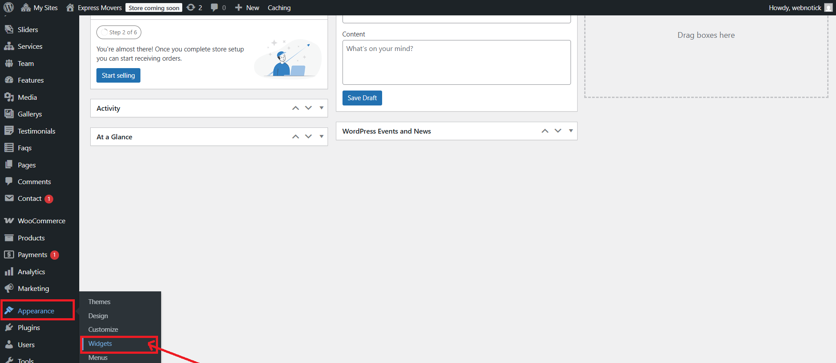
Task: Move At a Glance panel up
Action: pyautogui.click(x=296, y=137)
